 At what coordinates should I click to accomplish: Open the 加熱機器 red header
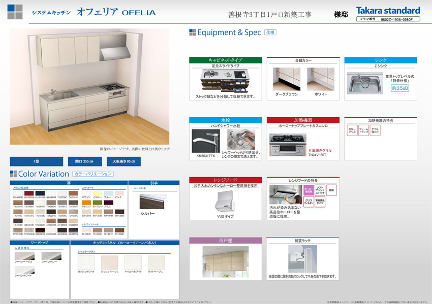[303, 120]
